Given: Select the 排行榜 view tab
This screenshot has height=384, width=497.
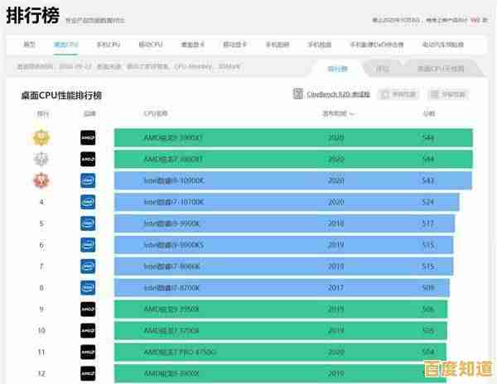Looking at the screenshot, I should pyautogui.click(x=337, y=69).
